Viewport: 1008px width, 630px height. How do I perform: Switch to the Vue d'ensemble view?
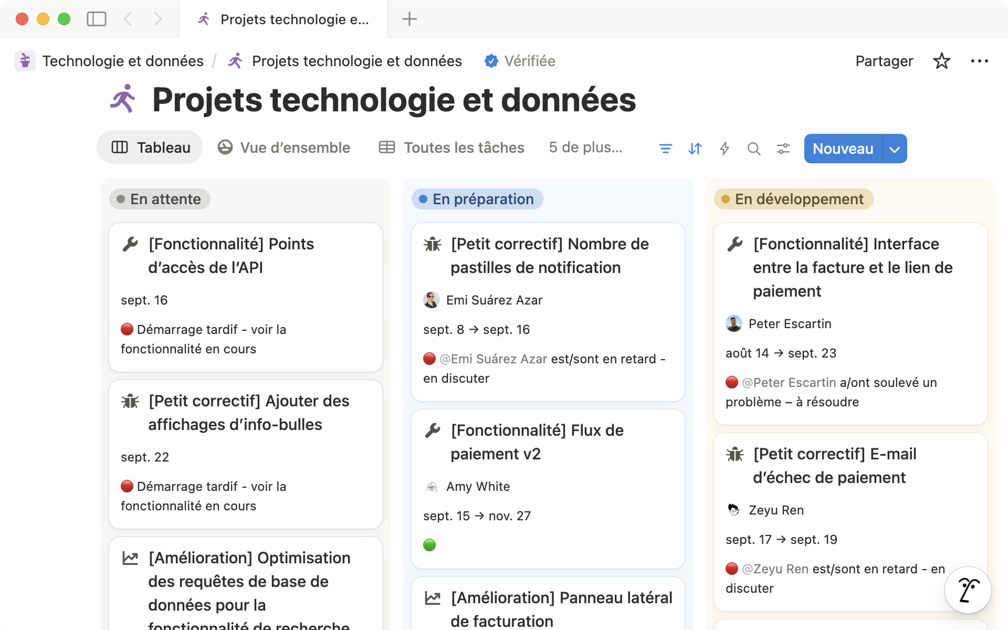(284, 148)
